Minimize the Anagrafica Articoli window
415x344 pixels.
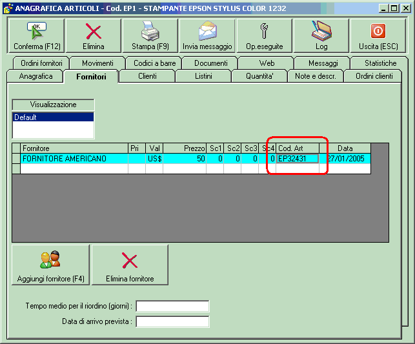coord(383,8)
